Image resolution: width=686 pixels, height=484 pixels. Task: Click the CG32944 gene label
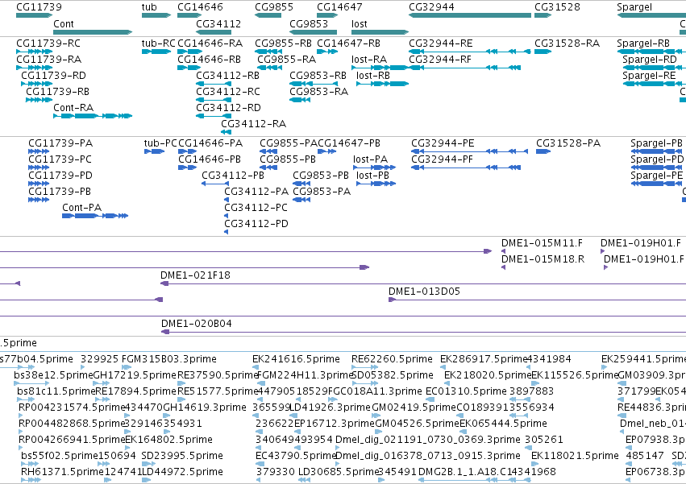tap(431, 7)
